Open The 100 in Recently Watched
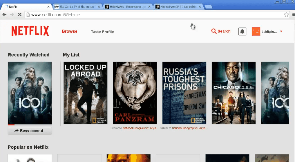 (x=30, y=93)
